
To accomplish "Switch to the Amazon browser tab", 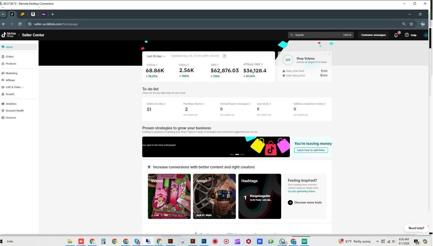I will coord(33,14).
